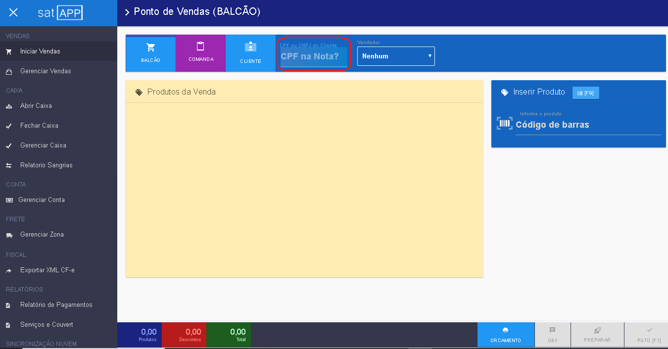The image size is (668, 349).
Task: Click the Produtos da Venda tag icon
Action: 139,92
